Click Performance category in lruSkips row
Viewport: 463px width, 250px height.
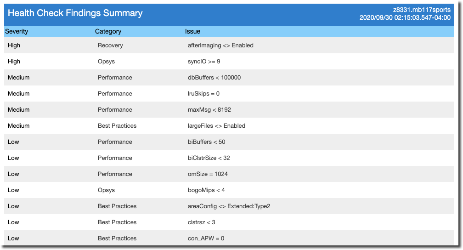115,93
